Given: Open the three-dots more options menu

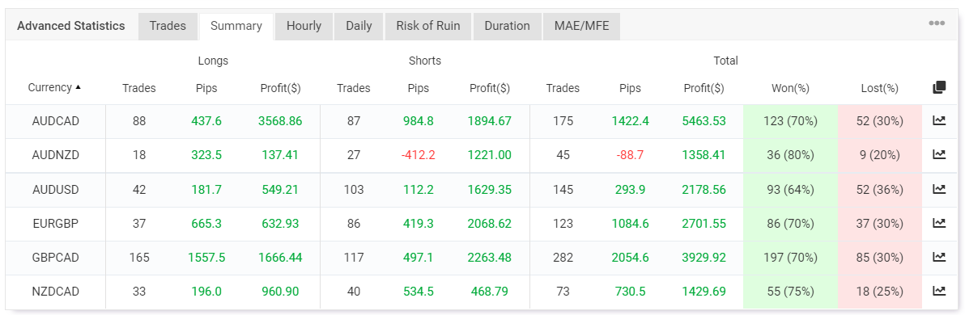Looking at the screenshot, I should (937, 23).
